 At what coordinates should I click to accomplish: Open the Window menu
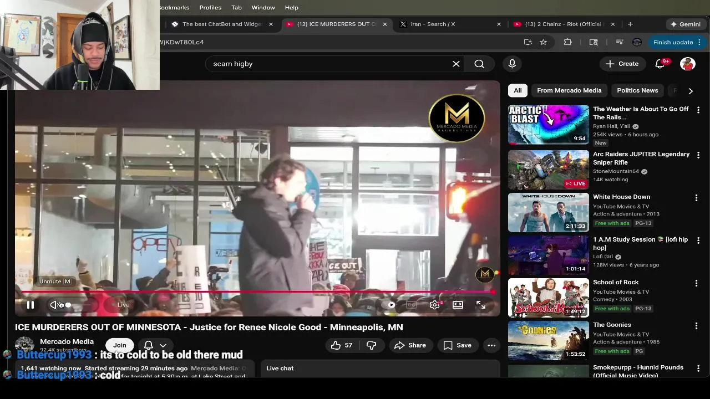[263, 8]
